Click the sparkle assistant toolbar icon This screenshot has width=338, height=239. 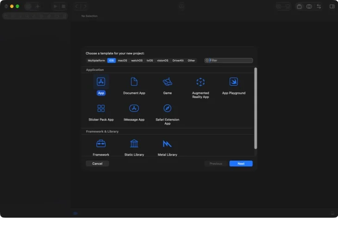(38, 6)
